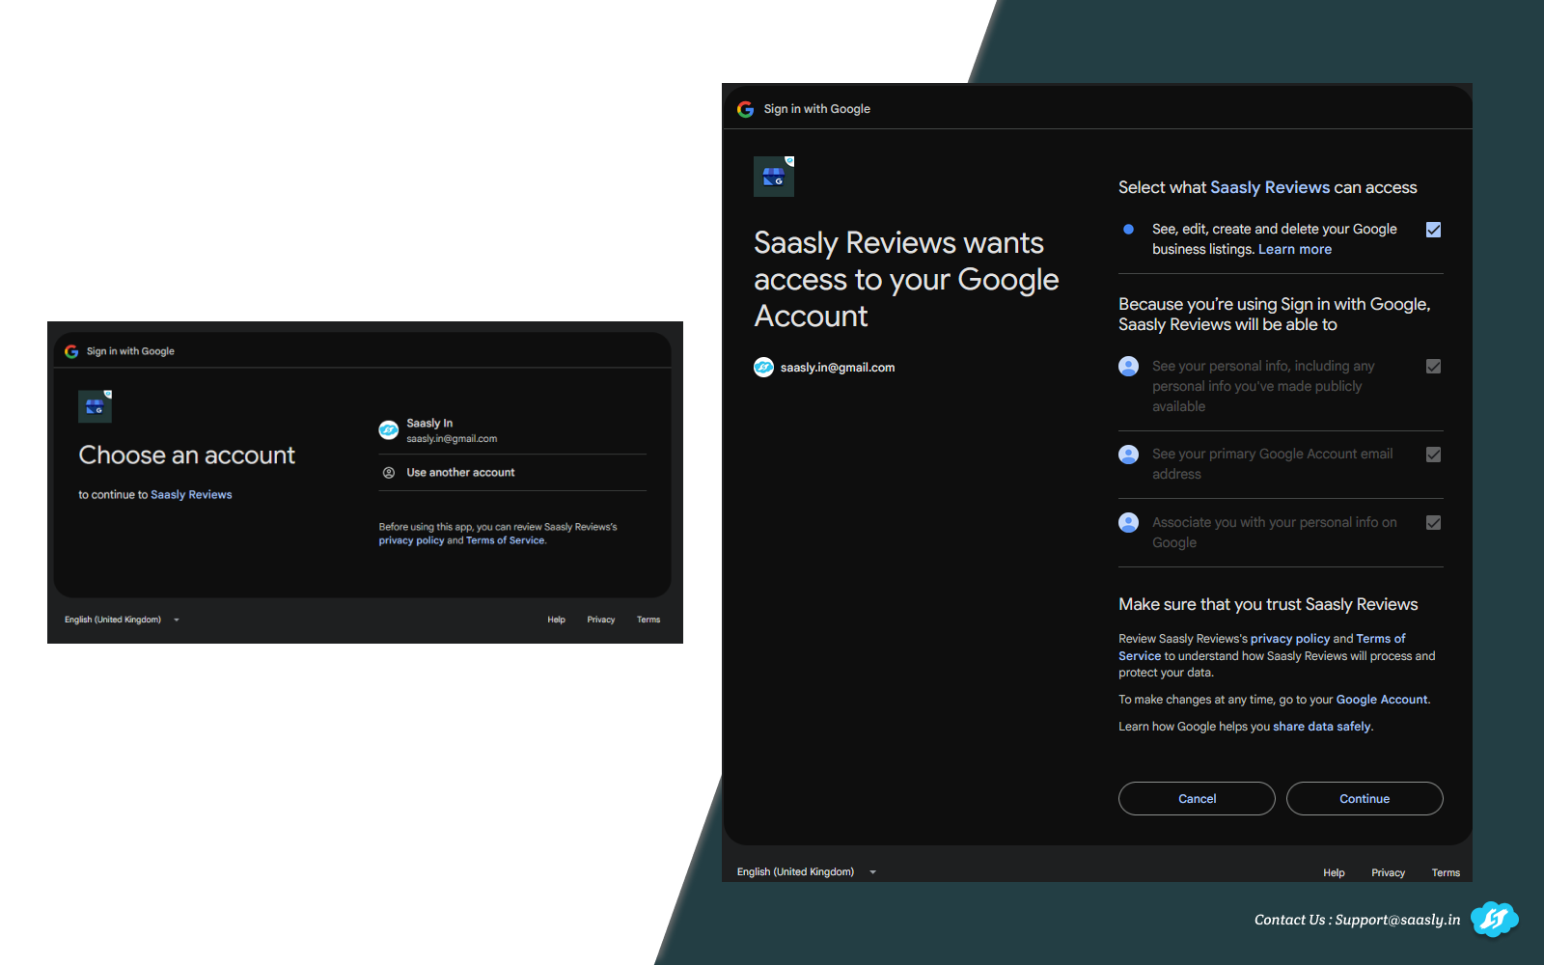The image size is (1544, 965).
Task: Click profile icon next to See your personal info
Action: [x=1128, y=366]
